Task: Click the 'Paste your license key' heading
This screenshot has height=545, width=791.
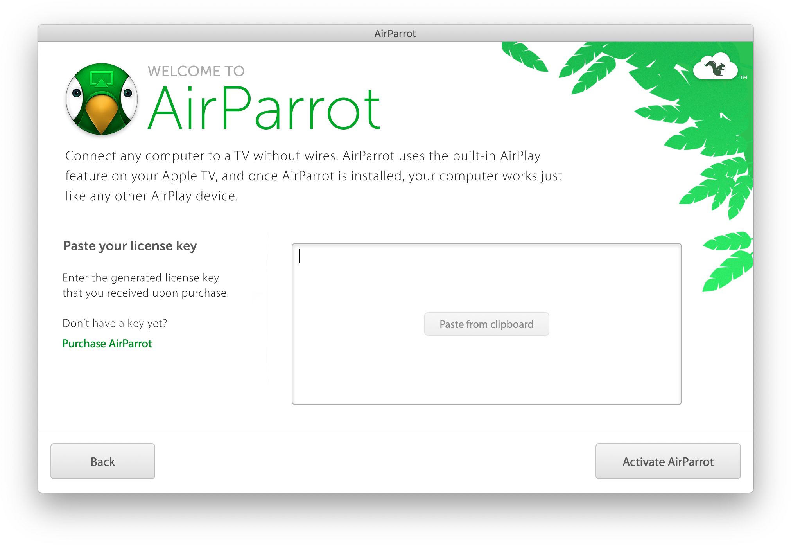Action: coord(130,246)
